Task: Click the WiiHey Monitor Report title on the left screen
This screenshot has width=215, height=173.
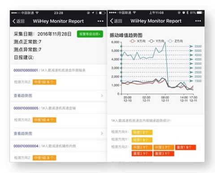Action: click(58, 21)
